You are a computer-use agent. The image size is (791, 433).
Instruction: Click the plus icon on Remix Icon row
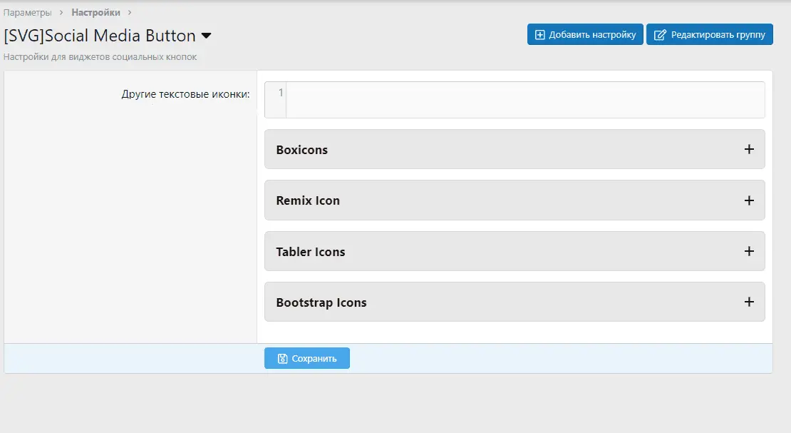click(748, 200)
